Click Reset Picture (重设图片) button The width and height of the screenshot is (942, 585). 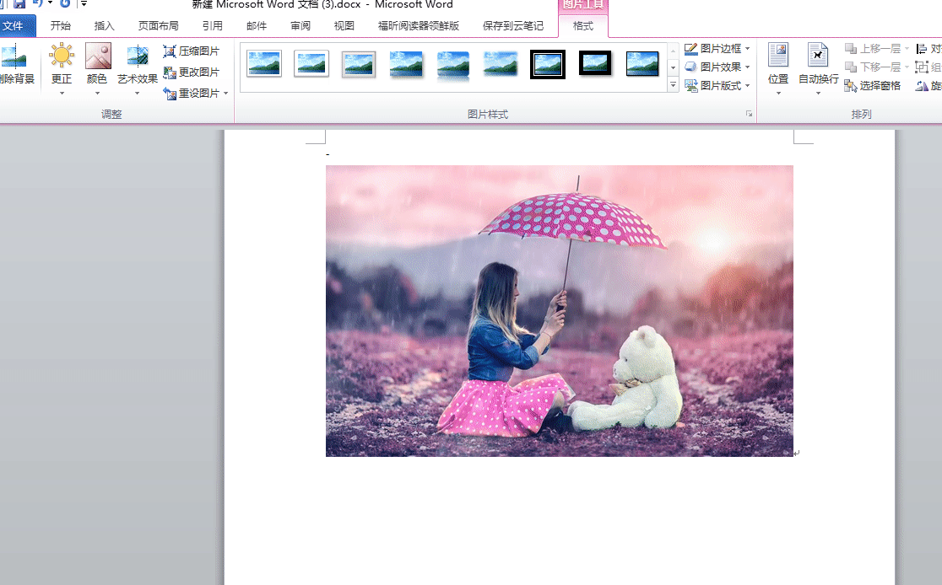pos(192,94)
